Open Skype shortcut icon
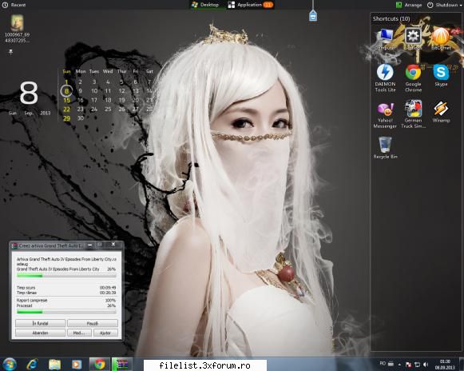This screenshot has height=371, width=464. (441, 75)
